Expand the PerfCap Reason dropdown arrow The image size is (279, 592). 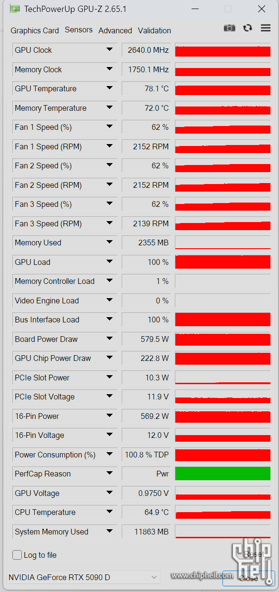(109, 473)
